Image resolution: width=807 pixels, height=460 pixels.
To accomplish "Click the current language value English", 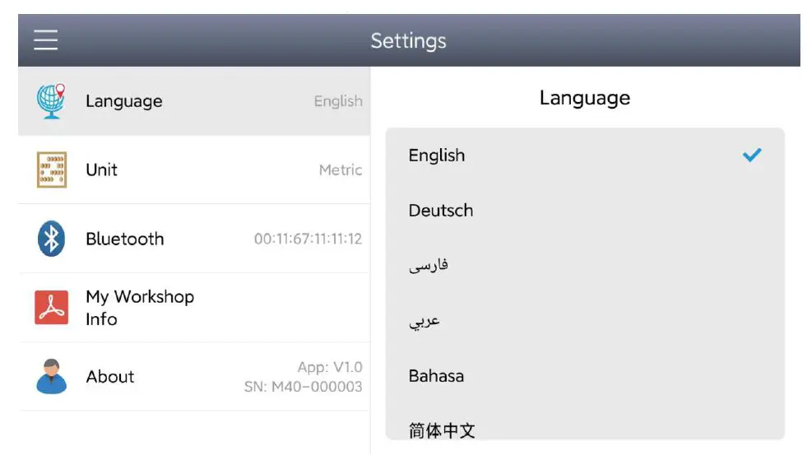I will [x=338, y=101].
